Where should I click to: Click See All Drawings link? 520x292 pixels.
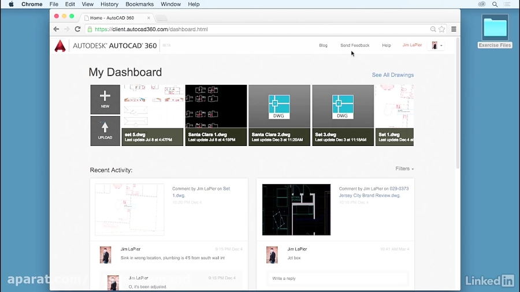[x=393, y=75]
